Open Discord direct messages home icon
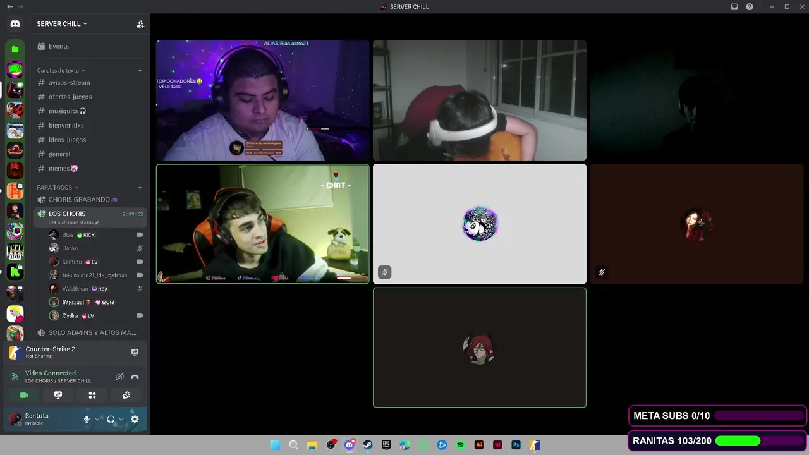 tap(15, 24)
